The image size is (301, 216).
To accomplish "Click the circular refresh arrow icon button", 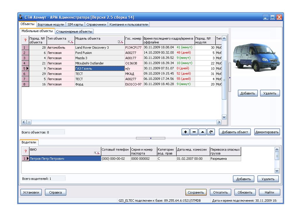I will [211, 132].
